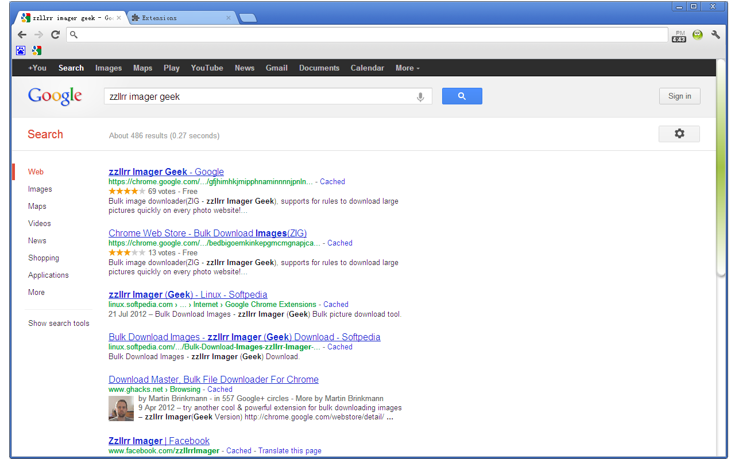Click the three-star rating of second result

pyautogui.click(x=127, y=252)
